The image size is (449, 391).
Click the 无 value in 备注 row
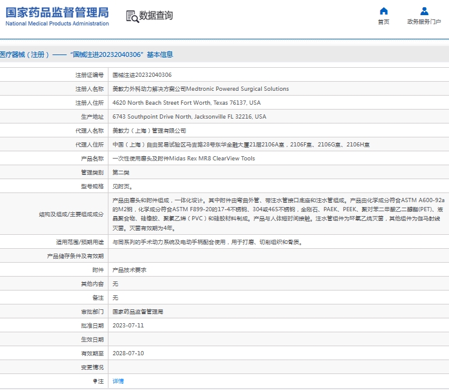click(115, 298)
